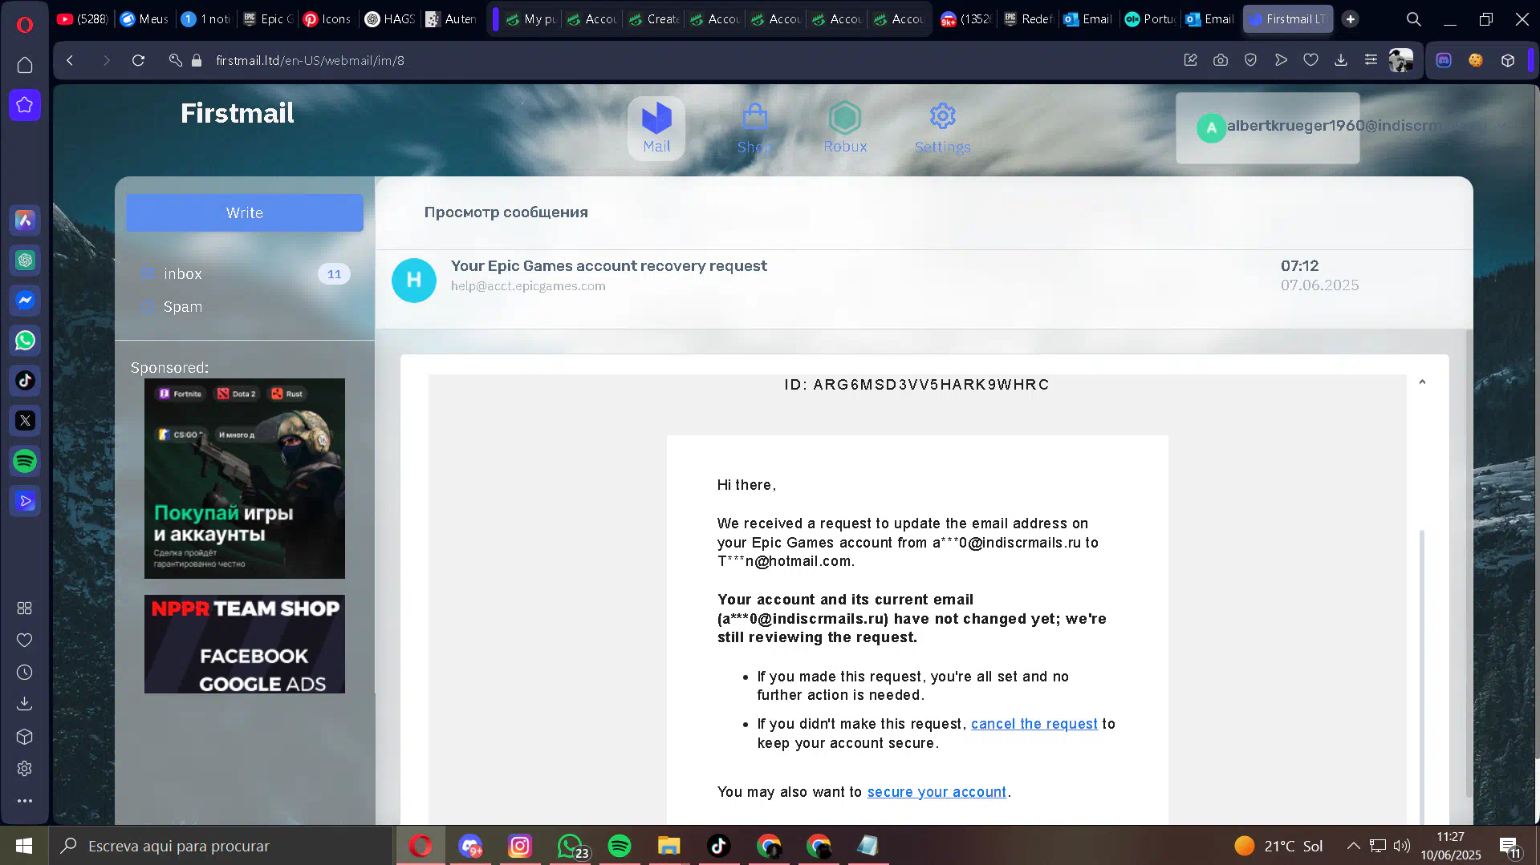Viewport: 1540px width, 865px height.
Task: Open ChatGPT in the sidebar
Action: (x=25, y=261)
